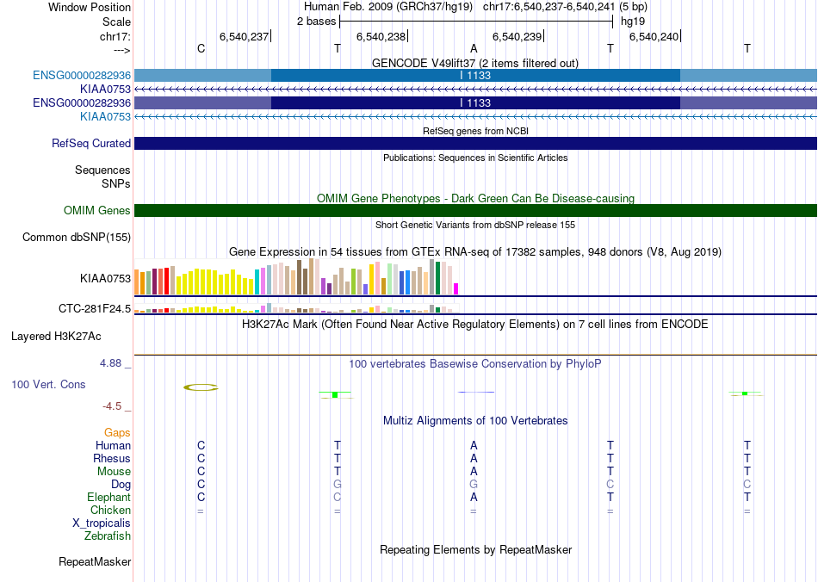
Task: Click the I 1133 codon in light blue transcript
Action: 475,75
